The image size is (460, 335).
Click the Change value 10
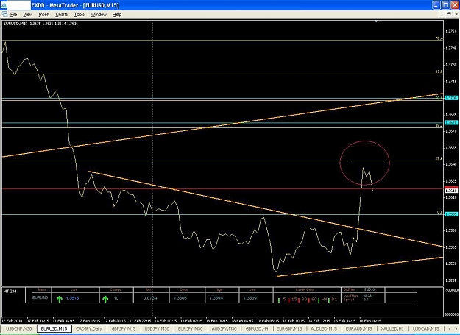point(116,298)
